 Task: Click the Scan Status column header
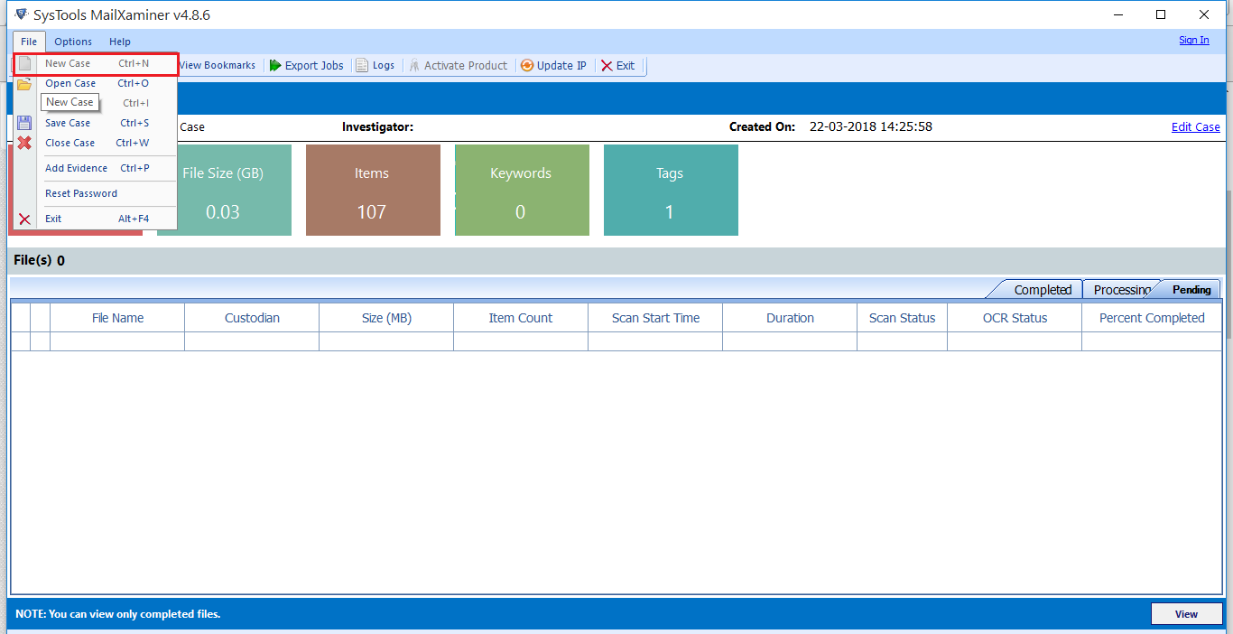[x=902, y=318]
